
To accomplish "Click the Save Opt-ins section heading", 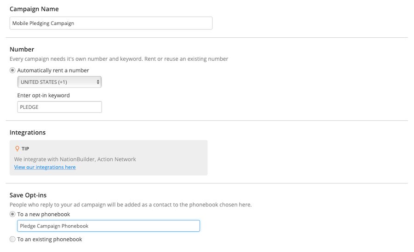I will [x=28, y=195].
